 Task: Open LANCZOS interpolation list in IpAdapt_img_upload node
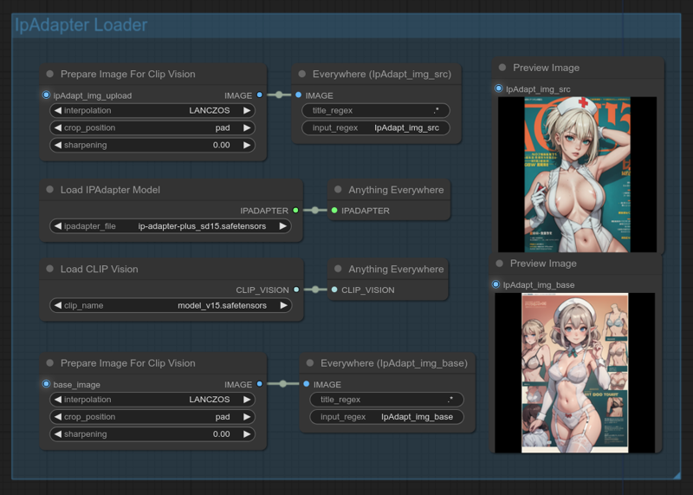pos(152,110)
